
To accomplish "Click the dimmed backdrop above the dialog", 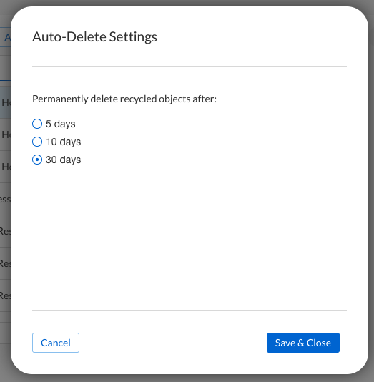I will click(x=187, y=3).
